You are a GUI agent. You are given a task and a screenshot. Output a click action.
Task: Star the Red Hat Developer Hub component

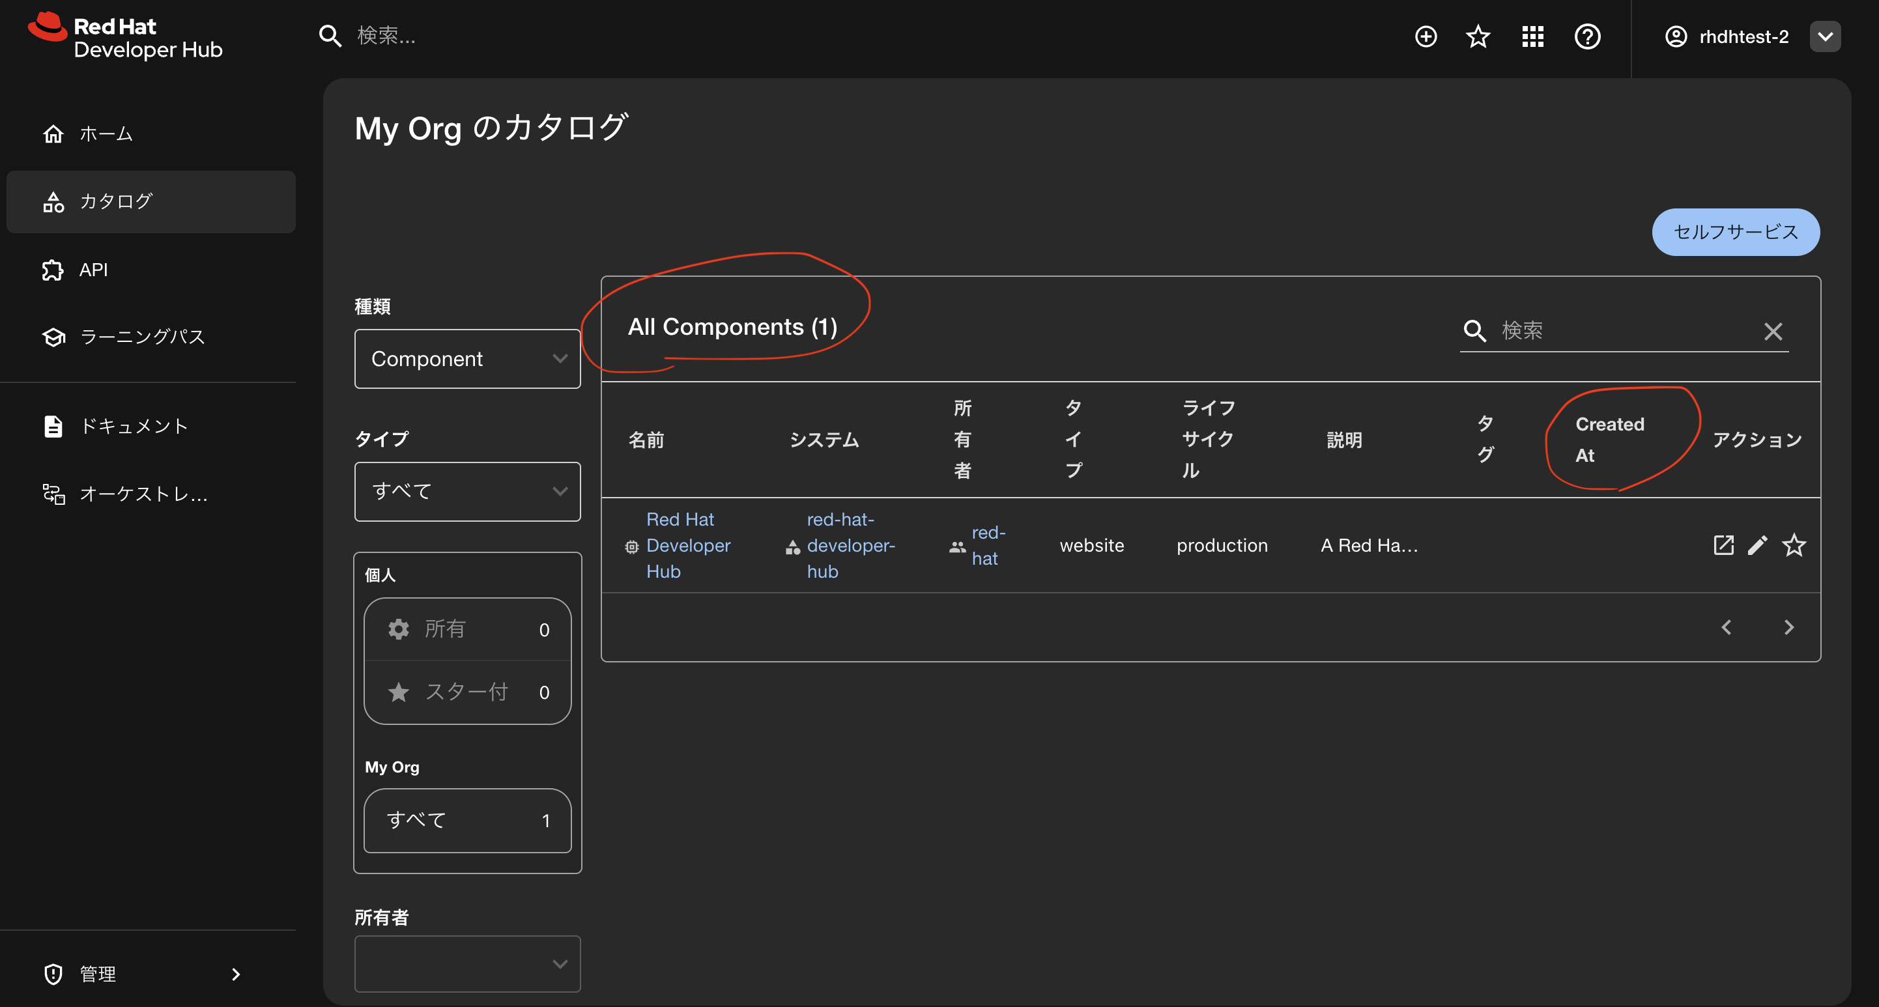pos(1794,545)
